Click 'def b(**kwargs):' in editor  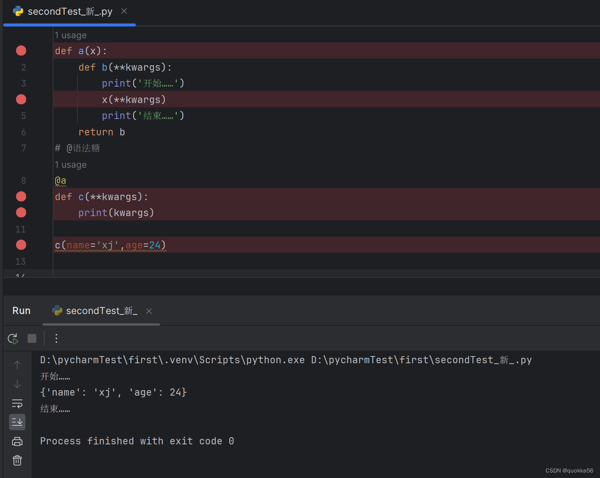tap(125, 67)
